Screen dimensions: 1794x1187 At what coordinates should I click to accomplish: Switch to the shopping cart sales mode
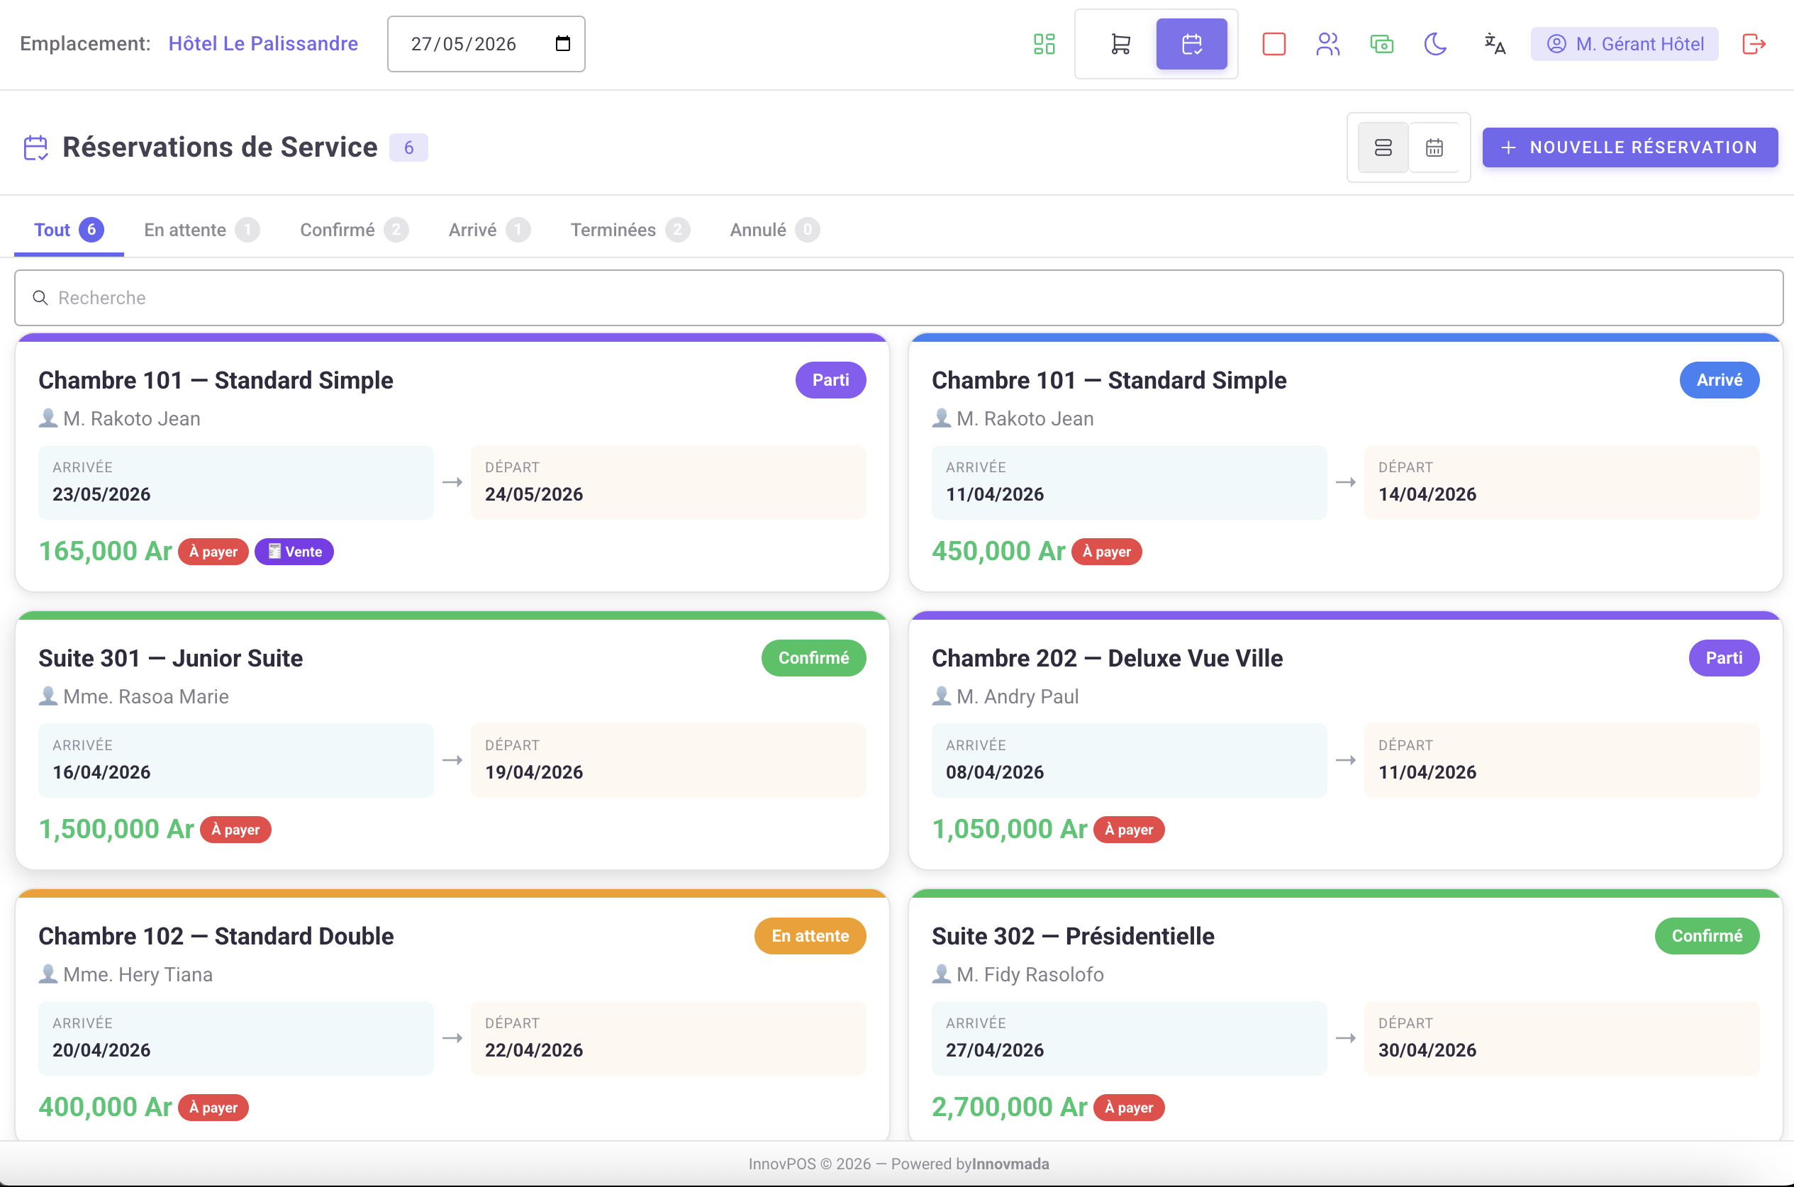coord(1120,44)
